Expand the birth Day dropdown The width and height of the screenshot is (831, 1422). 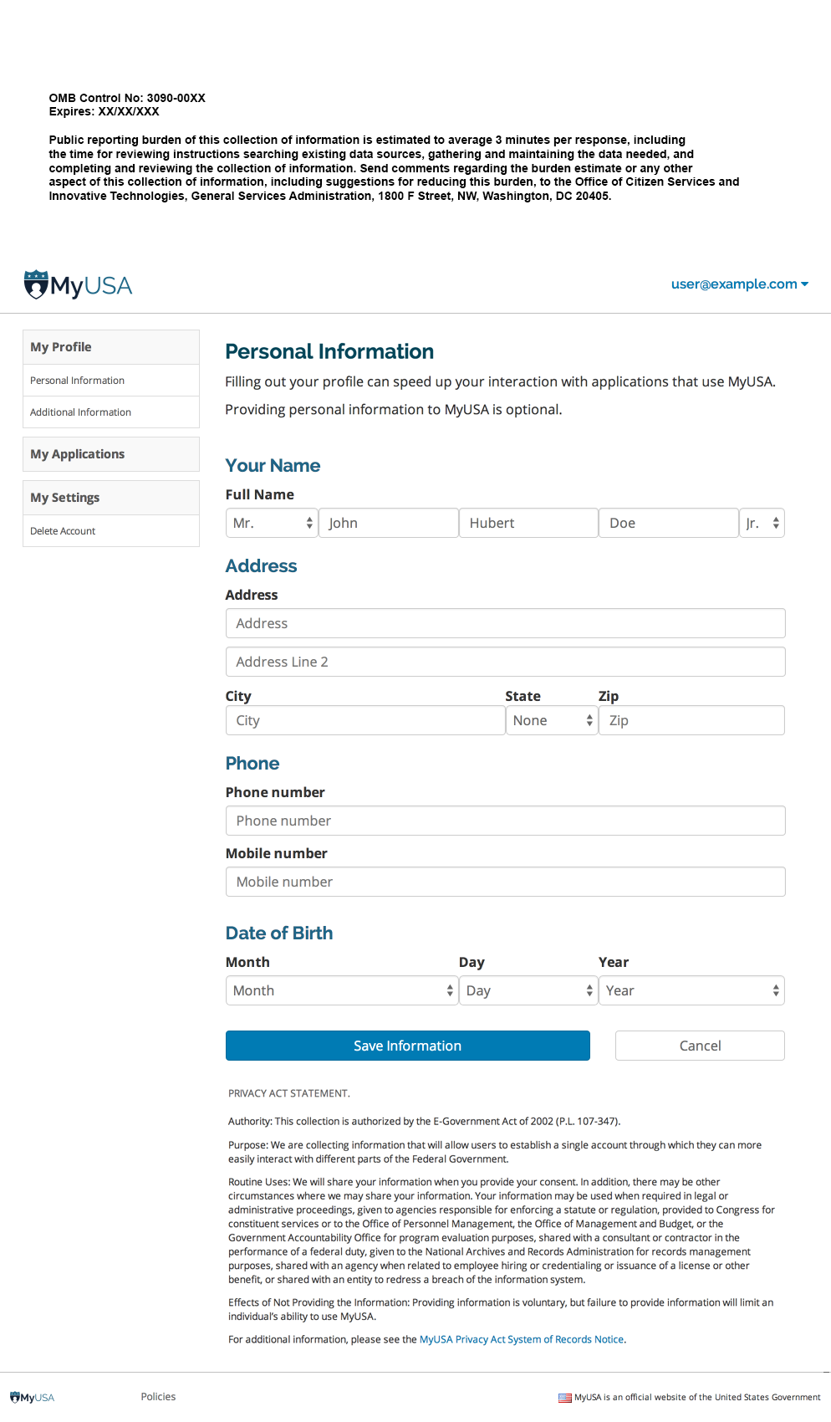click(x=528, y=990)
